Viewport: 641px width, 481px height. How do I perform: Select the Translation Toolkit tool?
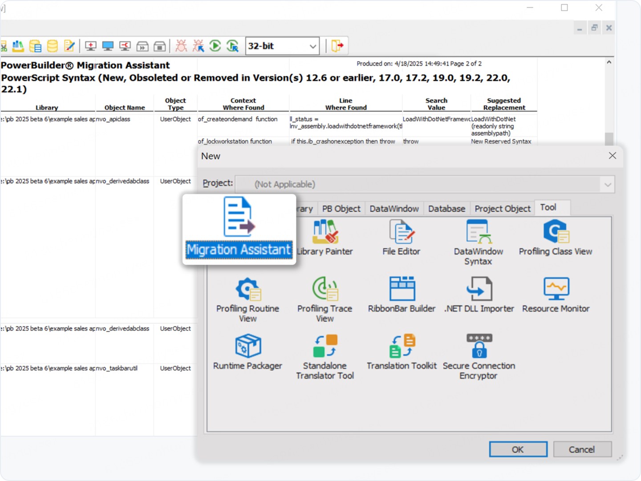click(x=402, y=352)
